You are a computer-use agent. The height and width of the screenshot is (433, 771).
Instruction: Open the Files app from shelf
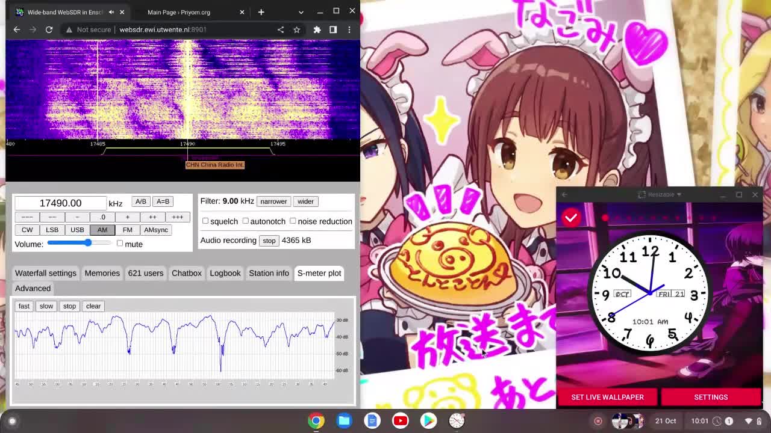click(x=345, y=421)
